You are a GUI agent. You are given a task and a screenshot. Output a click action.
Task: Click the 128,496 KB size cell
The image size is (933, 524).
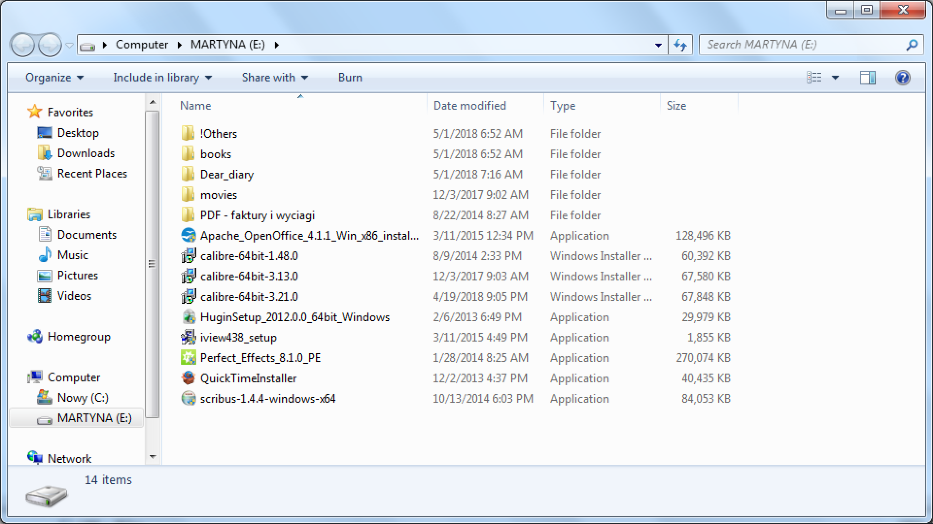point(703,235)
